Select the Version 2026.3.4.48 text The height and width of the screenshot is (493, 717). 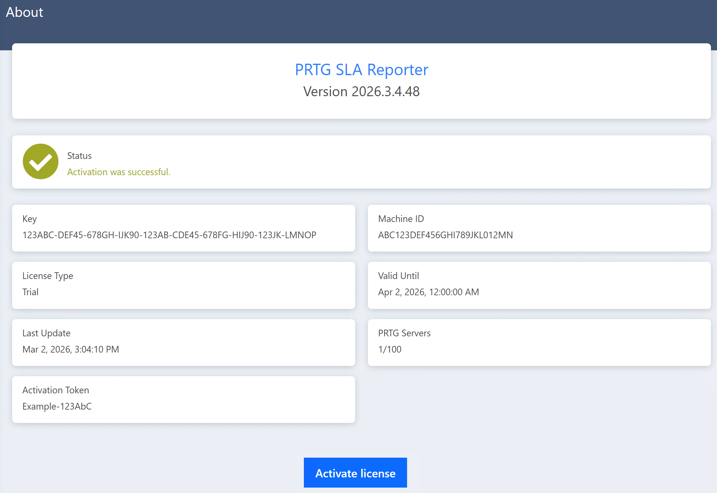361,91
